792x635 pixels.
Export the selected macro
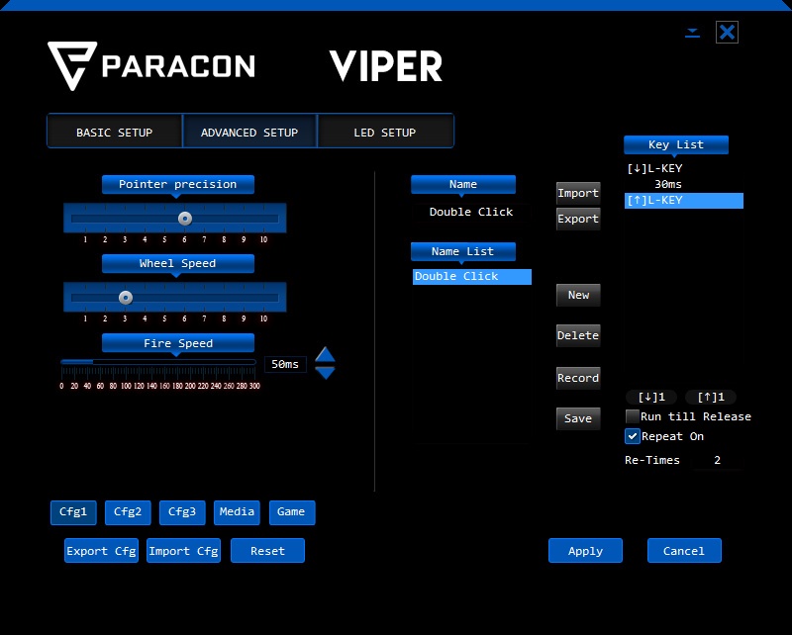pyautogui.click(x=578, y=219)
